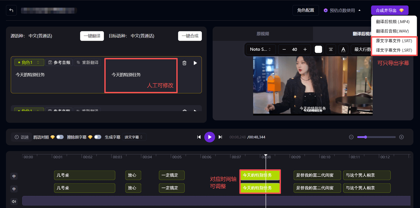The image size is (420, 208).
Task: Open the 角色1 role dropdown
Action: pos(29,63)
